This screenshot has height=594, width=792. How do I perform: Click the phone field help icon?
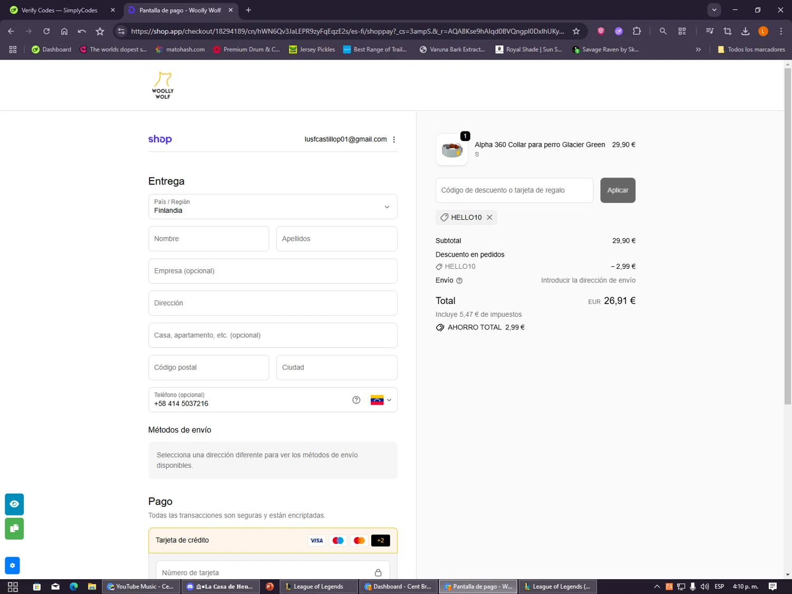coord(356,400)
